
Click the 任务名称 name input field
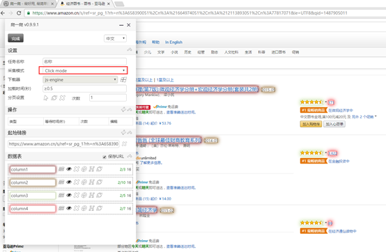click(85, 61)
